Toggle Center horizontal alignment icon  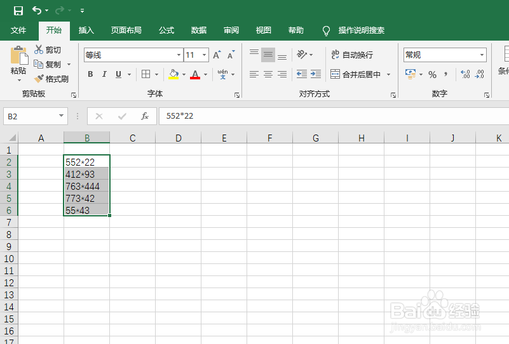[268, 74]
